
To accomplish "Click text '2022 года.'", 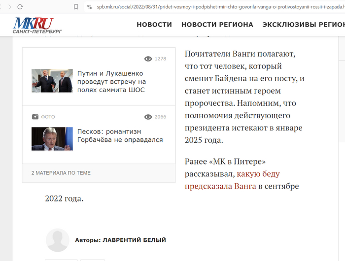I will 64,198.
